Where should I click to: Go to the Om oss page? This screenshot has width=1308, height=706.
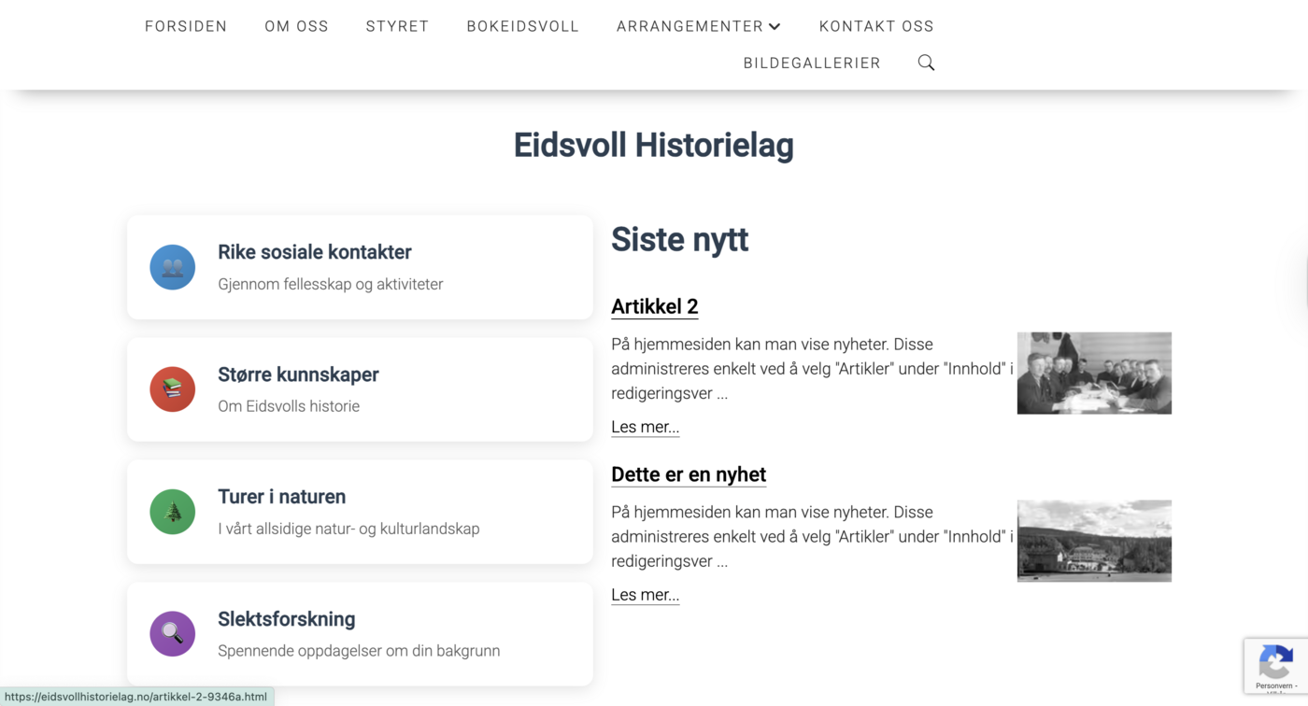(296, 26)
